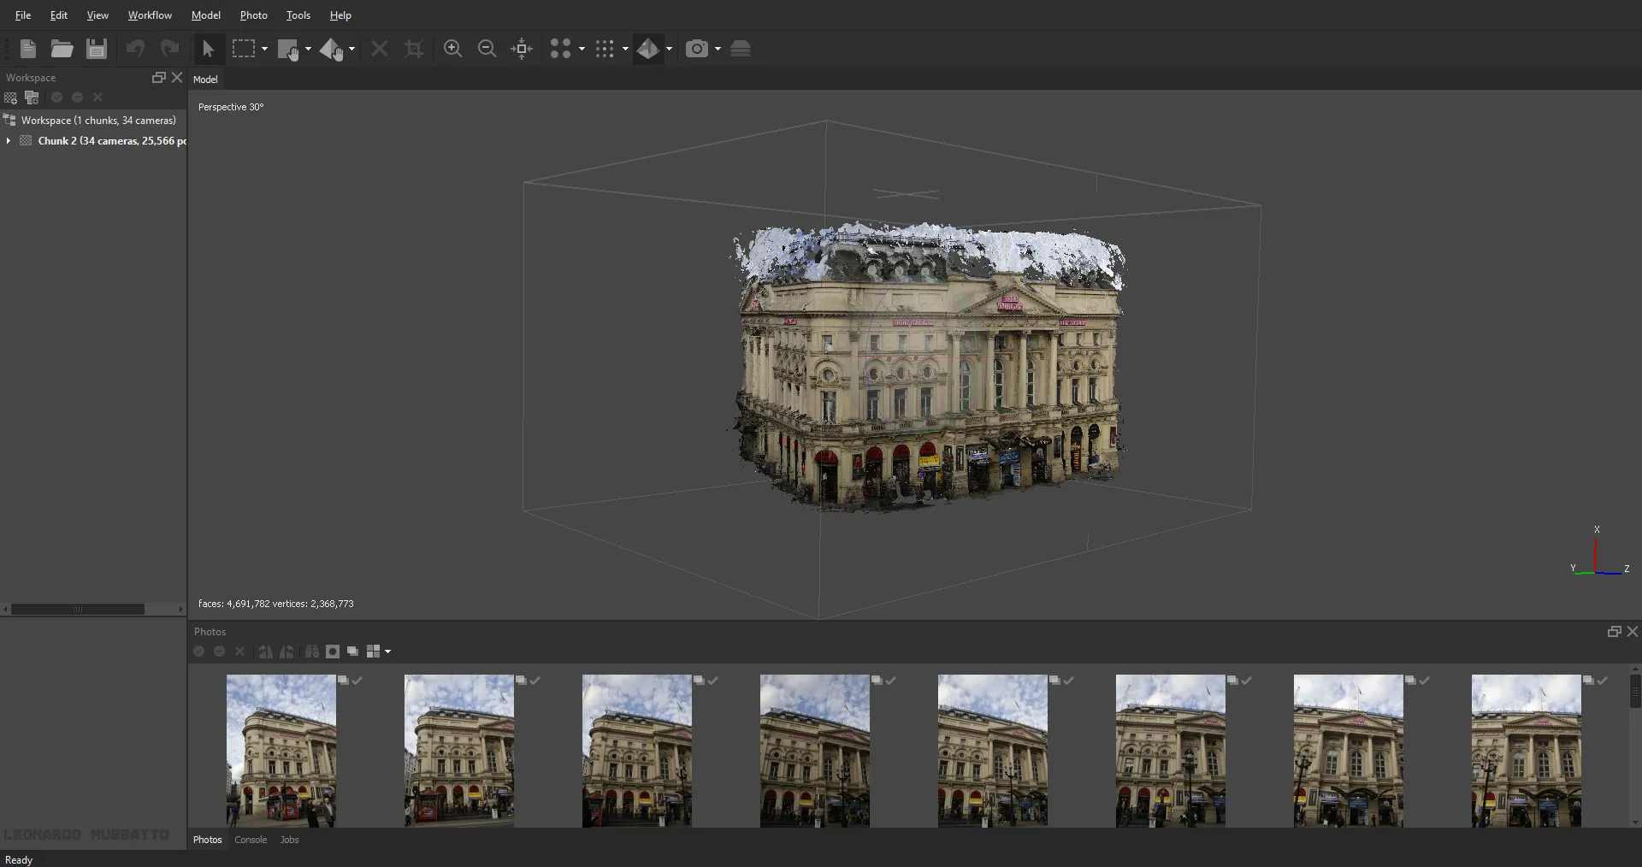
Task: Activate the Crop faces tool
Action: pyautogui.click(x=414, y=49)
